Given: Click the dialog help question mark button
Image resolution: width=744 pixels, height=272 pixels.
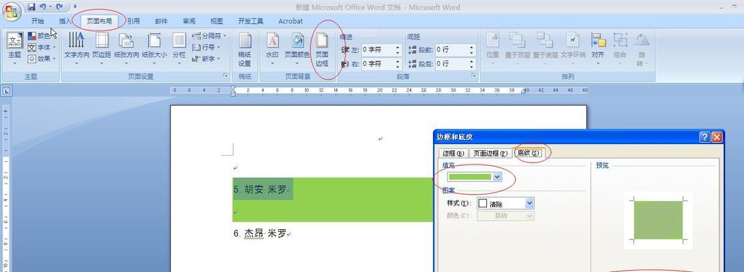Looking at the screenshot, I should click(x=704, y=137).
